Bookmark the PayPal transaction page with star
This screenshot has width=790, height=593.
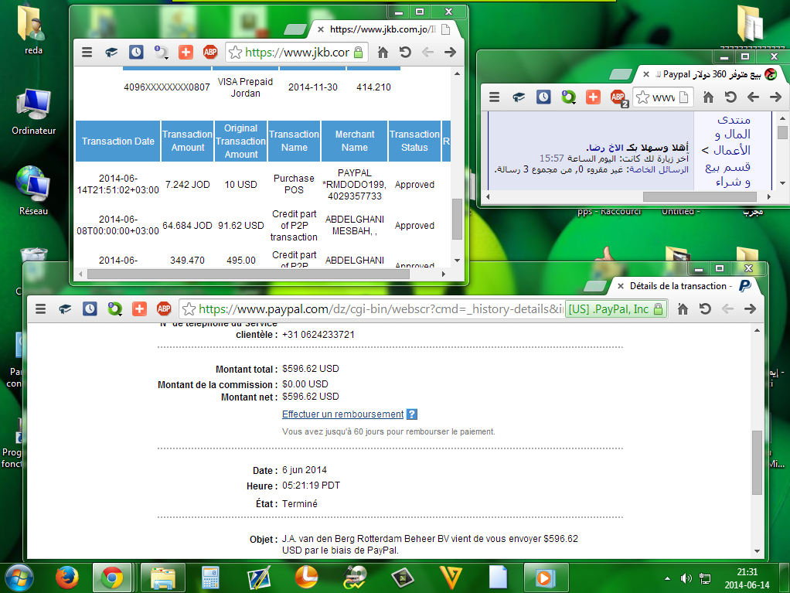[x=189, y=308]
